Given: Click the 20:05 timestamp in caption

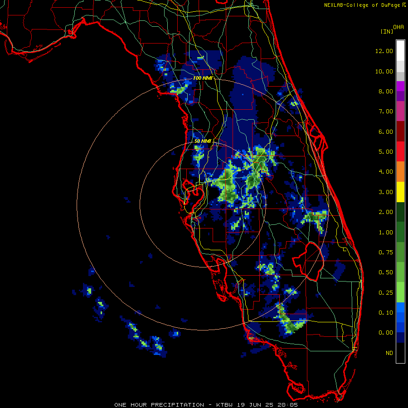Looking at the screenshot, I should point(287,405).
